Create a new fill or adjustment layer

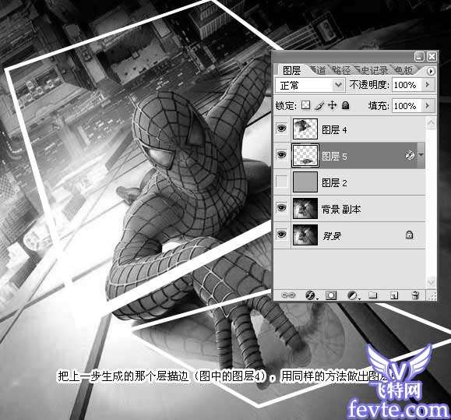(353, 295)
